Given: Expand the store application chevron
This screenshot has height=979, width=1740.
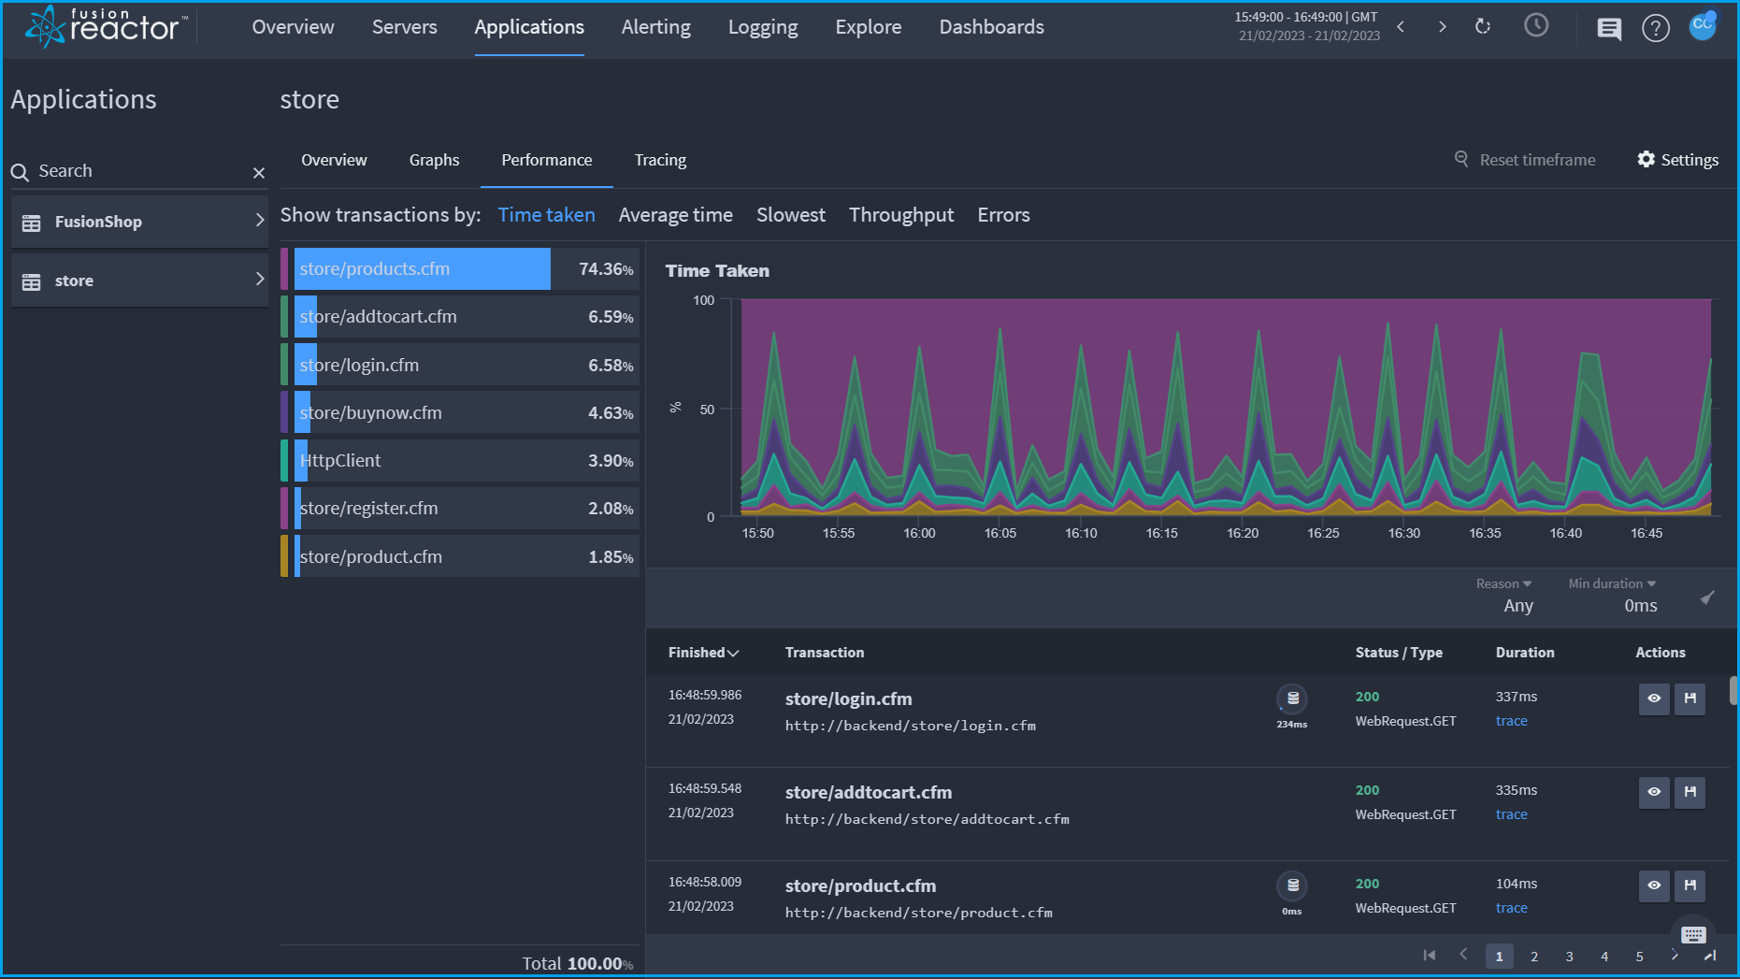Looking at the screenshot, I should pyautogui.click(x=260, y=279).
